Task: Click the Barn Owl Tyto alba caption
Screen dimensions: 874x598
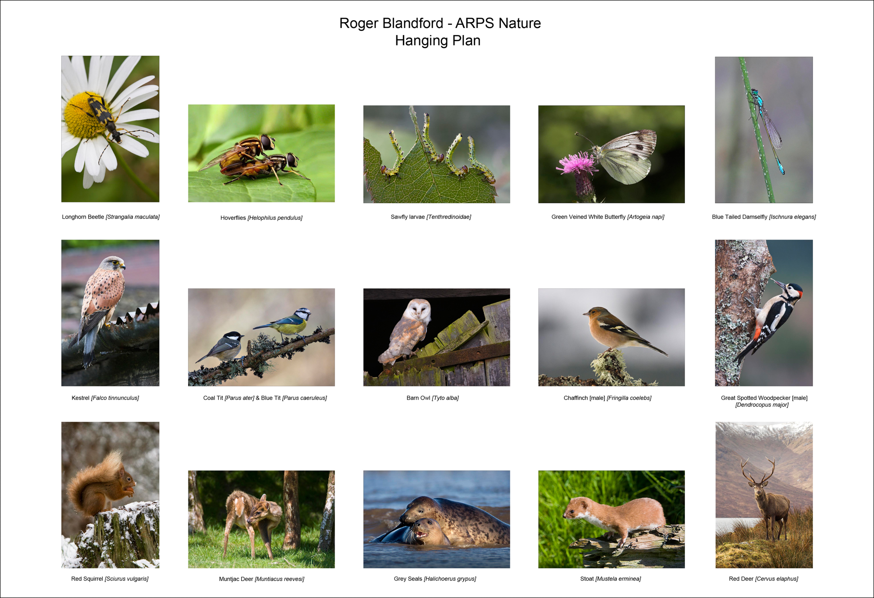Action: tap(432, 398)
